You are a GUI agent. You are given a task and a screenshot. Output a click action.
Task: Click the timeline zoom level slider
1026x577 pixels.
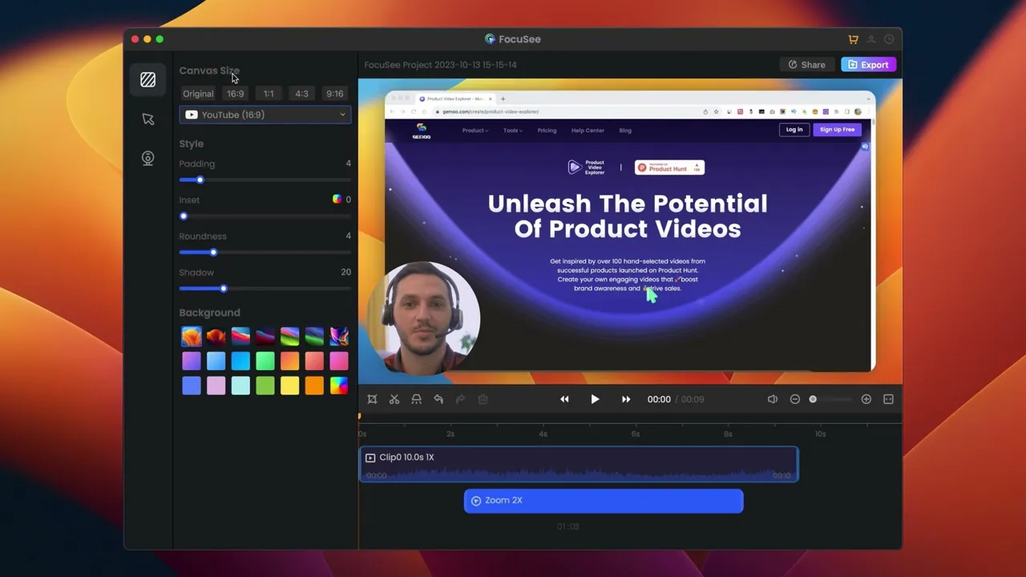(830, 399)
